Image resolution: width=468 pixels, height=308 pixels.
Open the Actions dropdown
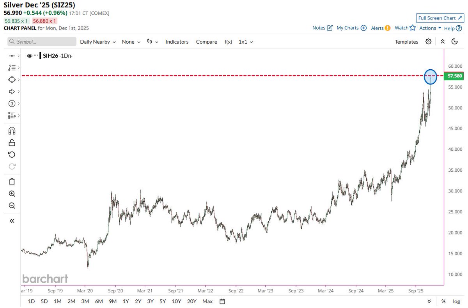click(430, 28)
